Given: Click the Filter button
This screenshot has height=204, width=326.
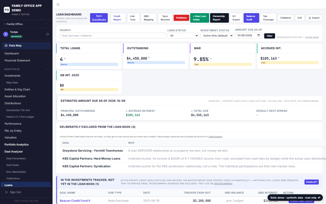Looking at the screenshot, I should 269,36.
